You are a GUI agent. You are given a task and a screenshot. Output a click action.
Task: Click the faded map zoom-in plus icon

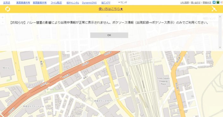pyautogui.click(x=3, y=18)
